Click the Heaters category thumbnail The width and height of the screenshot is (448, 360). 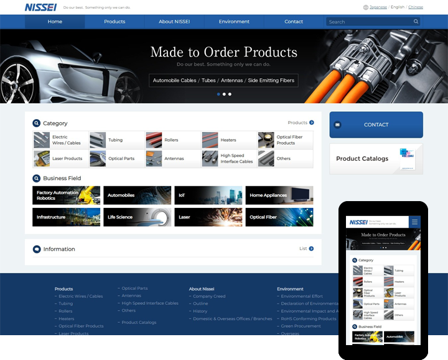click(210, 140)
